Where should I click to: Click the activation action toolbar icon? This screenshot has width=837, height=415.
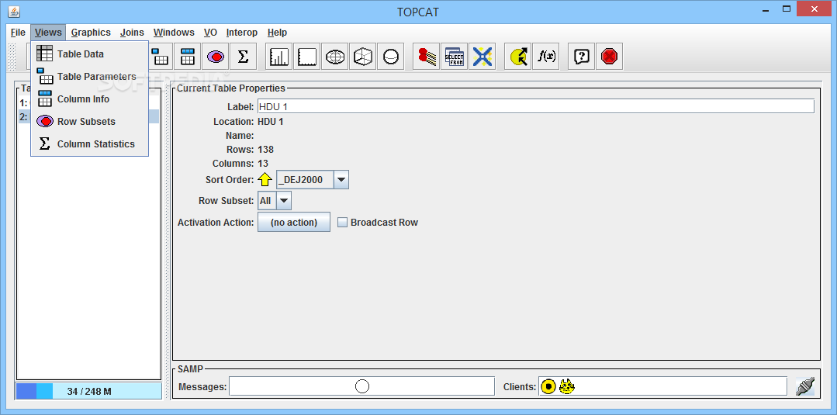(x=517, y=57)
